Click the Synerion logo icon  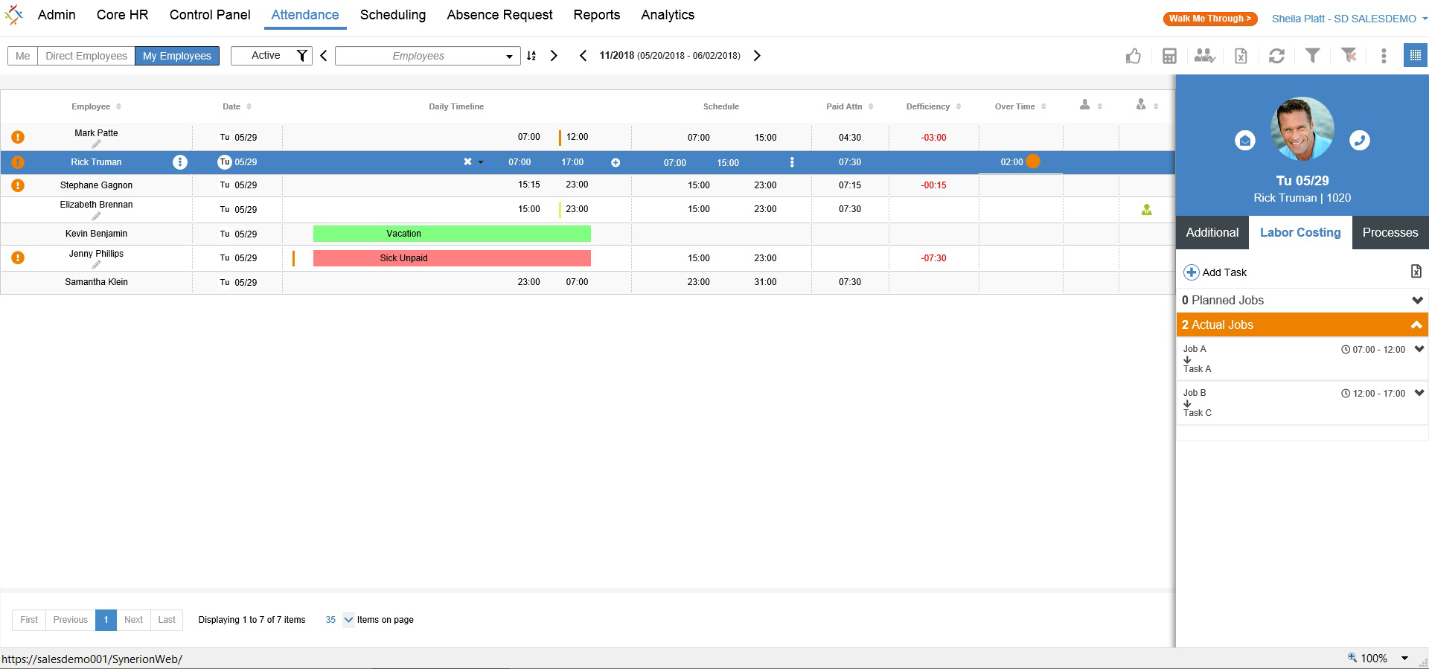pyautogui.click(x=13, y=15)
